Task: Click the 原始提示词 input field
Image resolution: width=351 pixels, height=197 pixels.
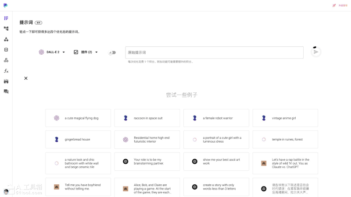Action: [214, 53]
